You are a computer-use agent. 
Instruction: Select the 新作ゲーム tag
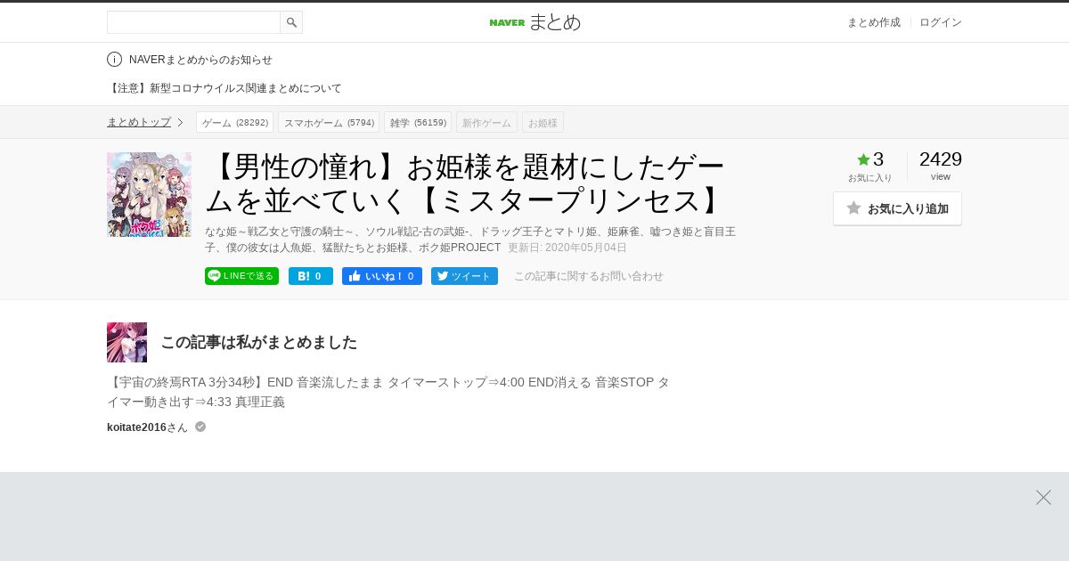click(486, 122)
